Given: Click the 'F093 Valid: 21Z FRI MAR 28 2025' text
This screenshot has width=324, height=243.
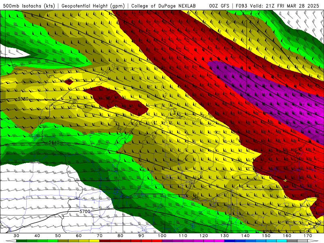Looking at the screenshot, I should (x=277, y=6).
